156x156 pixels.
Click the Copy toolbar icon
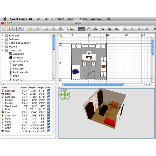(x=54, y=29)
